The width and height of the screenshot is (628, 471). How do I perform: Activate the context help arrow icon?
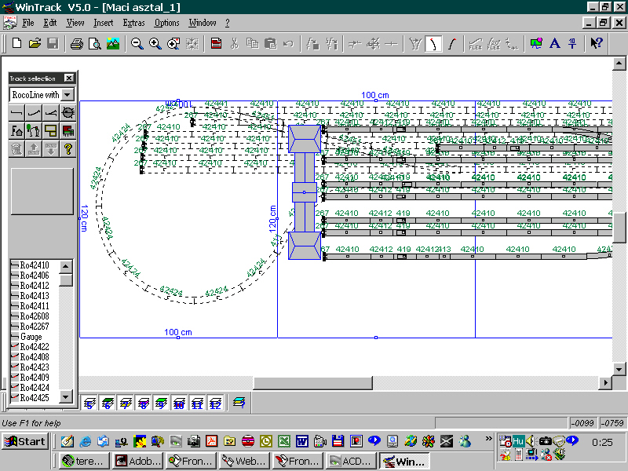click(597, 43)
